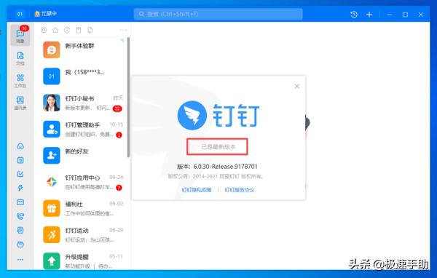Open the 消息 messages tab in the sidebar
Image resolution: width=437 pixels, height=278 pixels.
coord(20,36)
